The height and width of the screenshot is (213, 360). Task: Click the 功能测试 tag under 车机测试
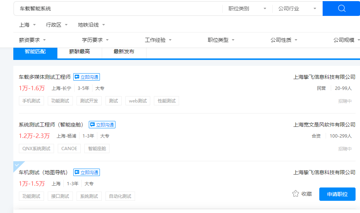point(31,196)
